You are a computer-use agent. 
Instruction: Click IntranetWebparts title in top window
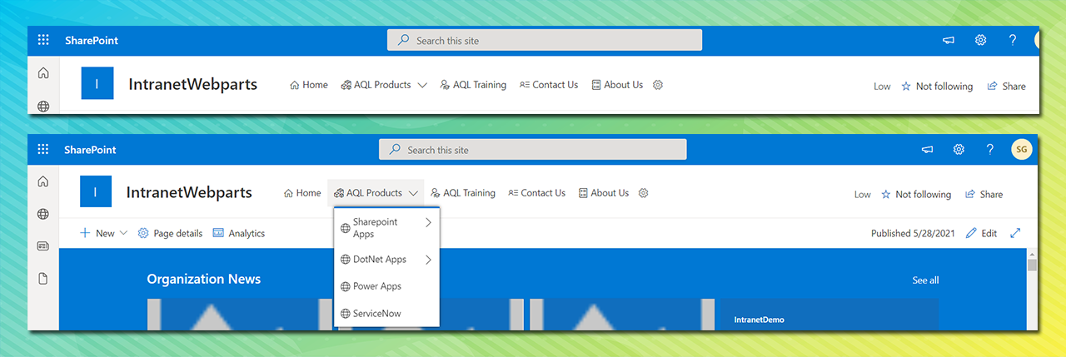[193, 84]
